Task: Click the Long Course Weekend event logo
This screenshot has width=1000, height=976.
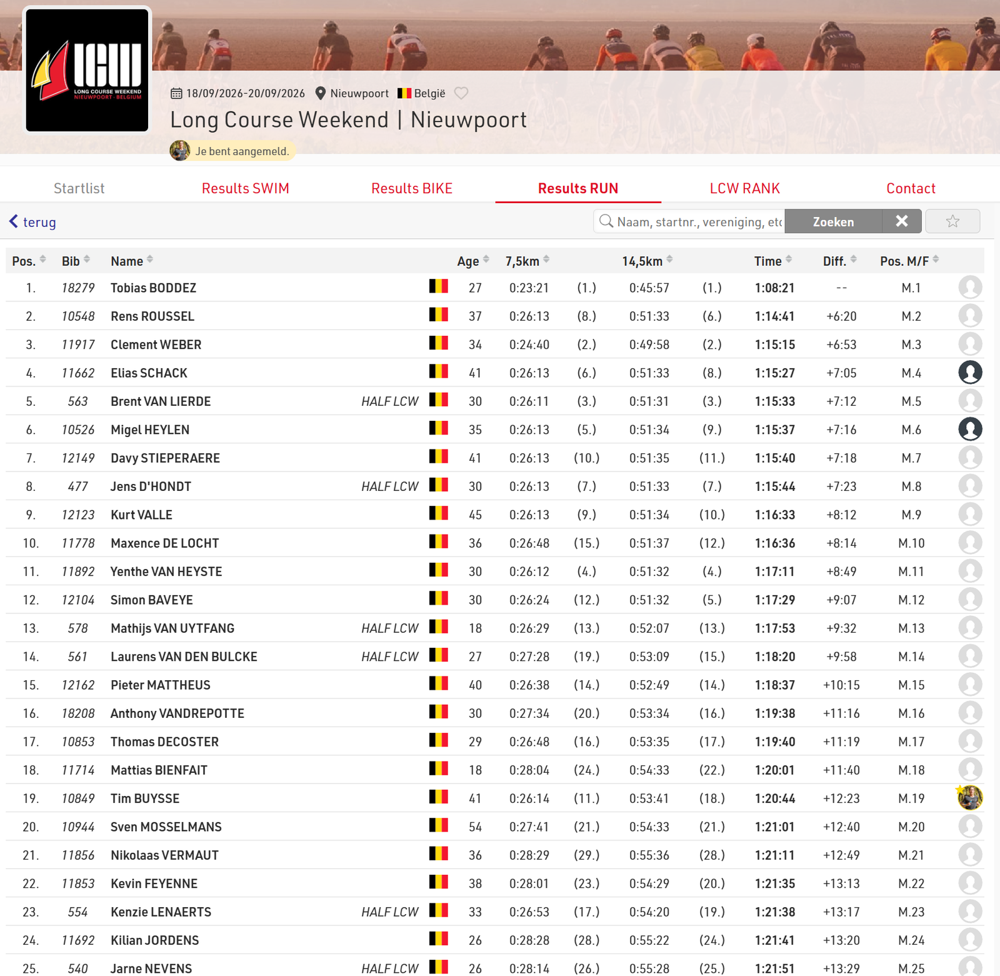Action: (87, 70)
